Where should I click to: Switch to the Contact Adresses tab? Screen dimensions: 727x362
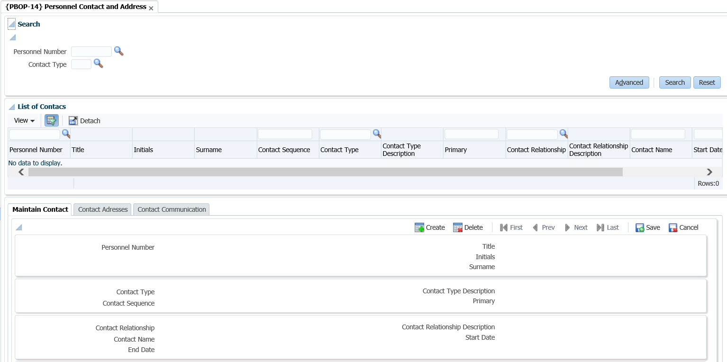click(x=103, y=209)
